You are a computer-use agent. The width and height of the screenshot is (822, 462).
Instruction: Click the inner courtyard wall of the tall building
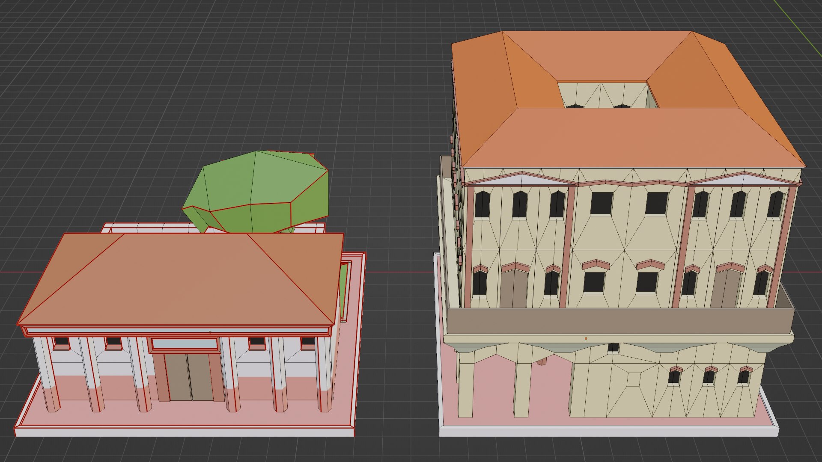pyautogui.click(x=603, y=95)
